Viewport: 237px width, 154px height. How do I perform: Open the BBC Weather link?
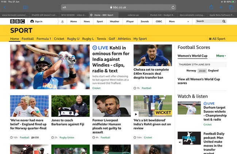click(x=114, y=22)
